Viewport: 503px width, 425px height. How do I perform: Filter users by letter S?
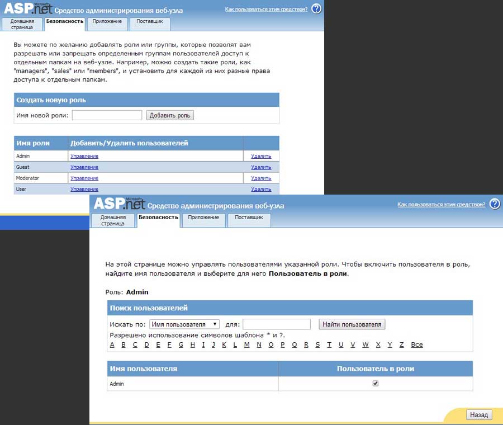pyautogui.click(x=317, y=344)
